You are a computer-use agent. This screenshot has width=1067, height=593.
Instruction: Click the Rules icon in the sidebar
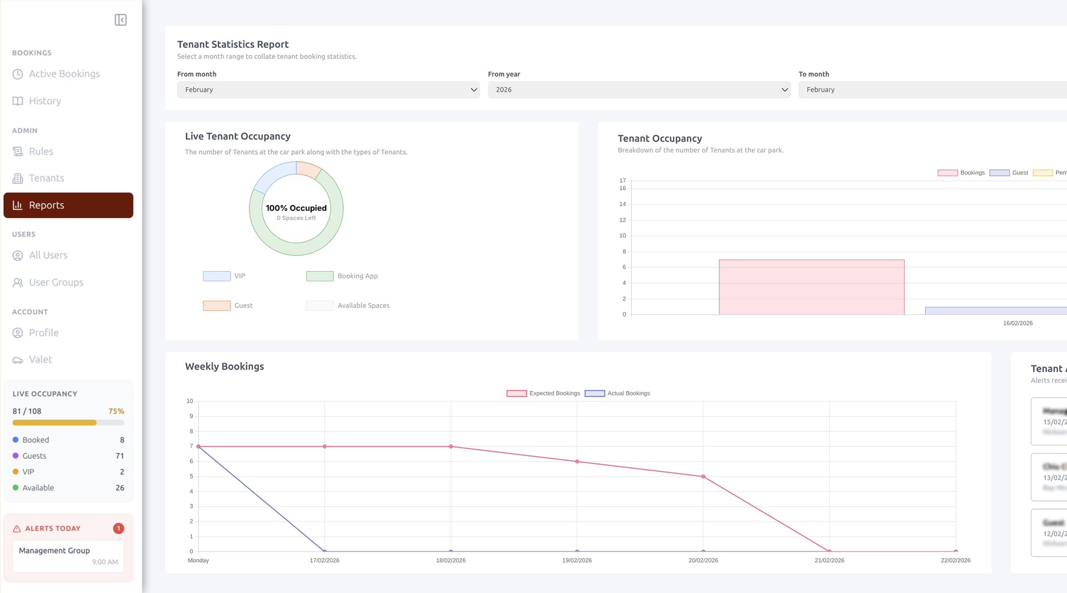(18, 151)
